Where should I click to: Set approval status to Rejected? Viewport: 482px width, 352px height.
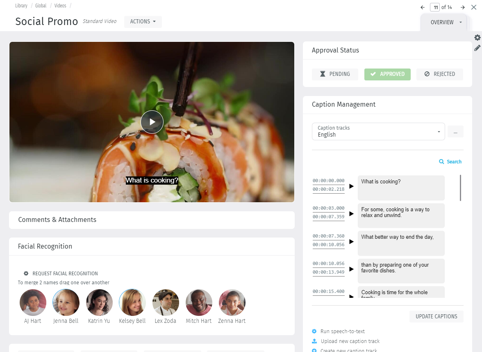(439, 74)
